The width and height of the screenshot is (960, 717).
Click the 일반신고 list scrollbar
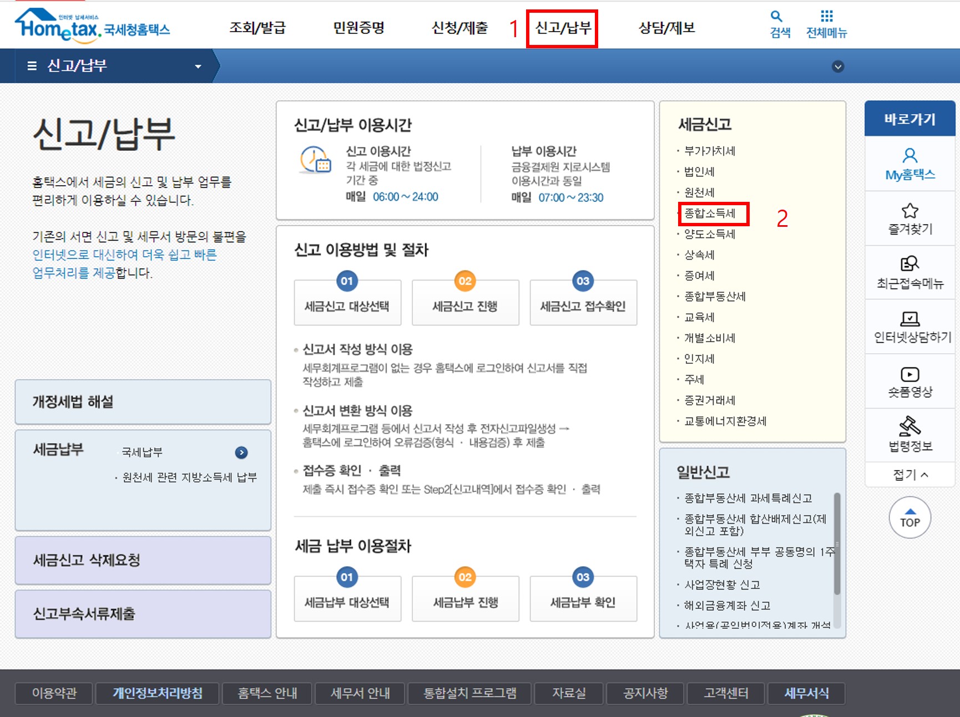coord(837,543)
